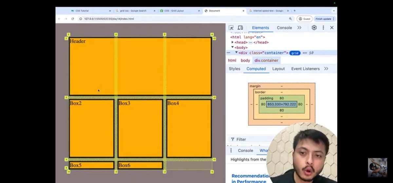View site information icon in address bar
This screenshot has height=183, width=393.
click(x=81, y=19)
